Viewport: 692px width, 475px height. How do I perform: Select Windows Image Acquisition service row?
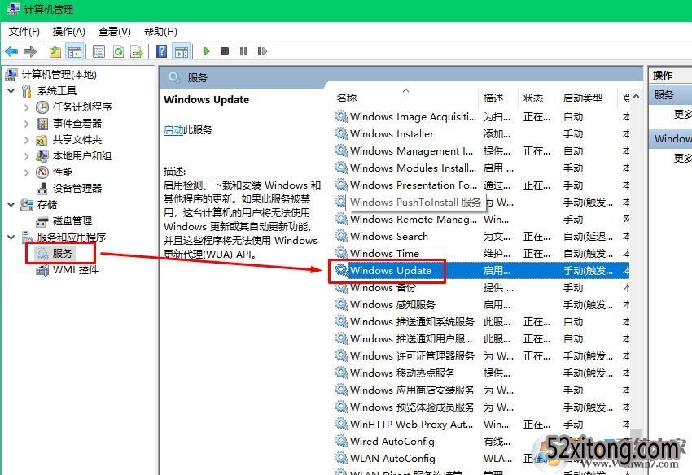481,117
